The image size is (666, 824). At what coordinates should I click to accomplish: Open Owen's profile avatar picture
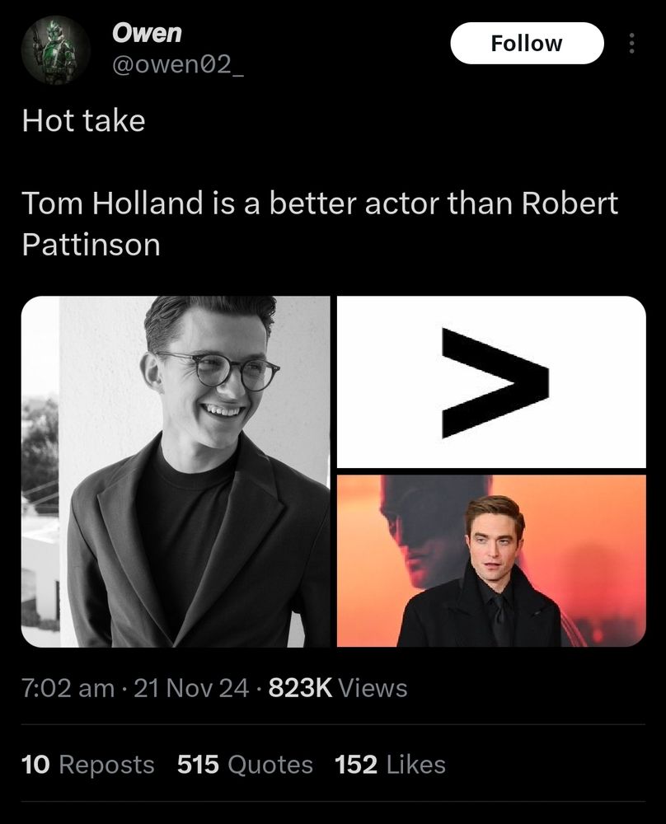(55, 50)
